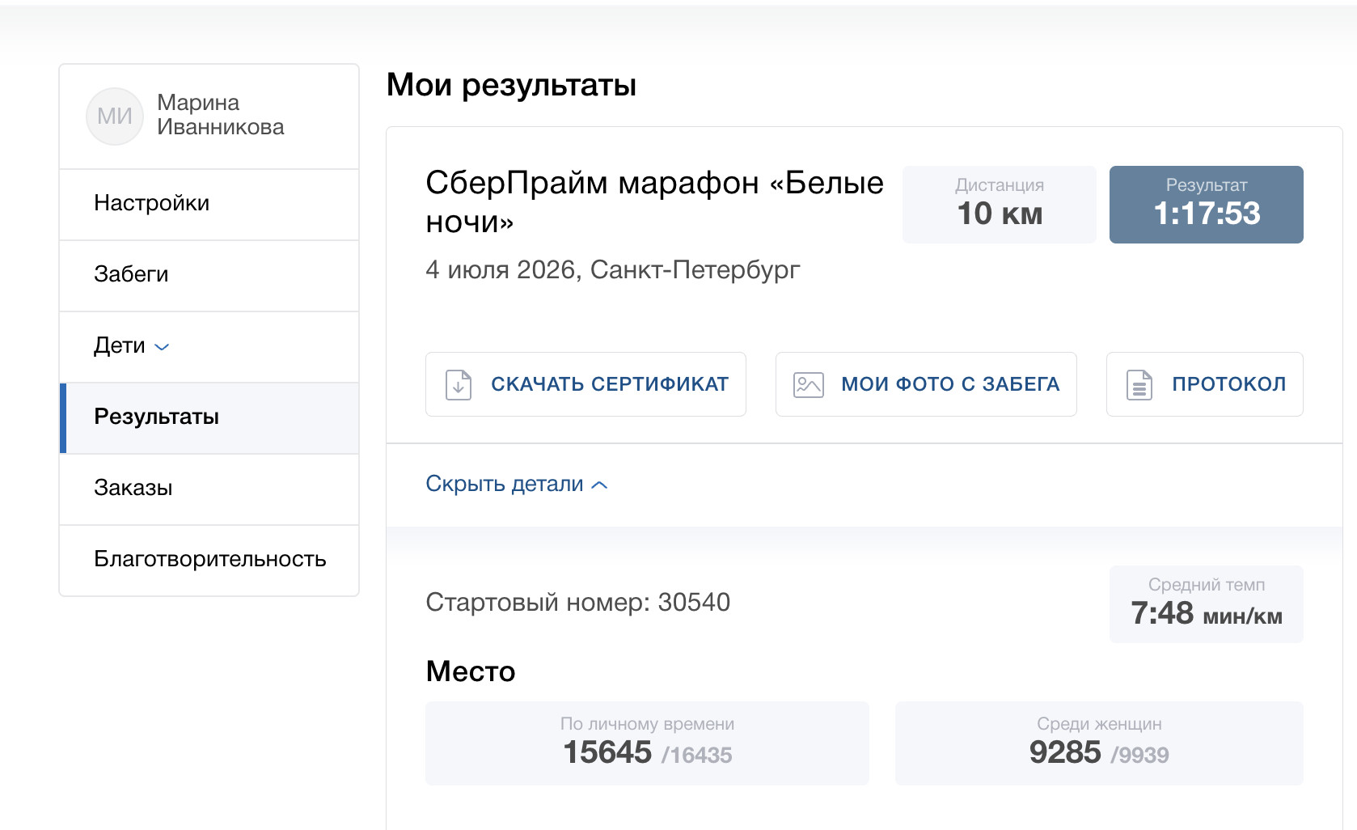This screenshot has height=830, width=1357.
Task: Click the protocol document icon
Action: [1139, 384]
